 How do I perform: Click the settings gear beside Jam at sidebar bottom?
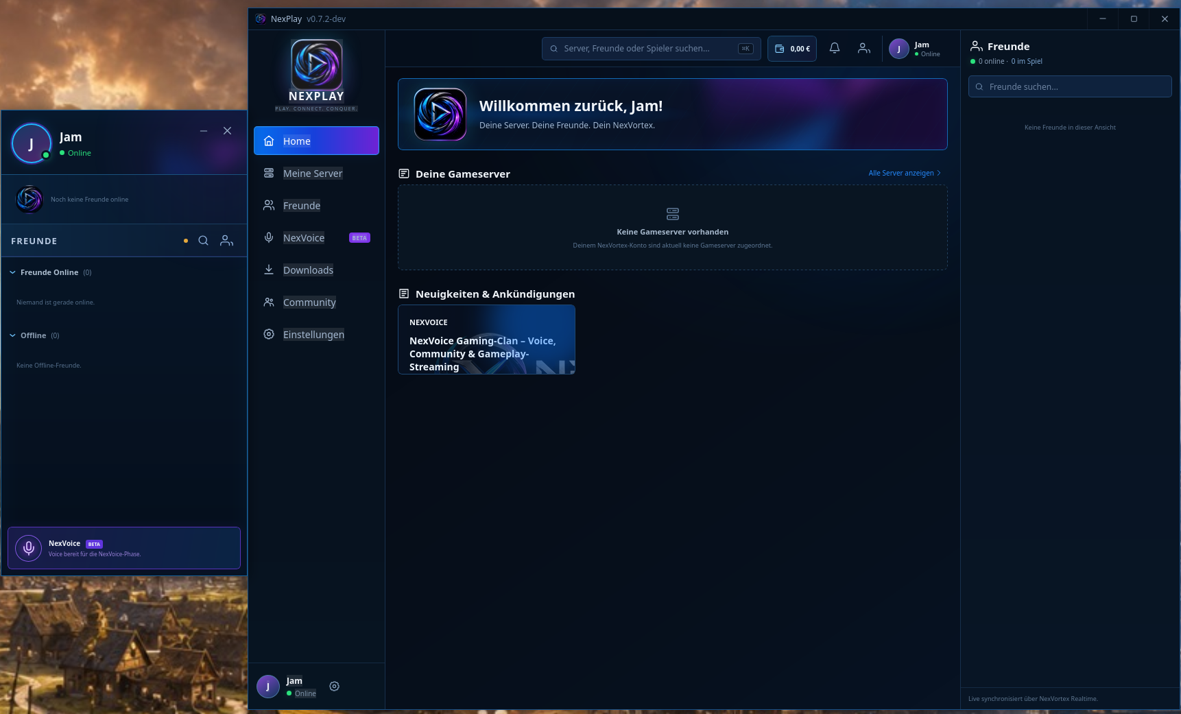[x=335, y=687]
